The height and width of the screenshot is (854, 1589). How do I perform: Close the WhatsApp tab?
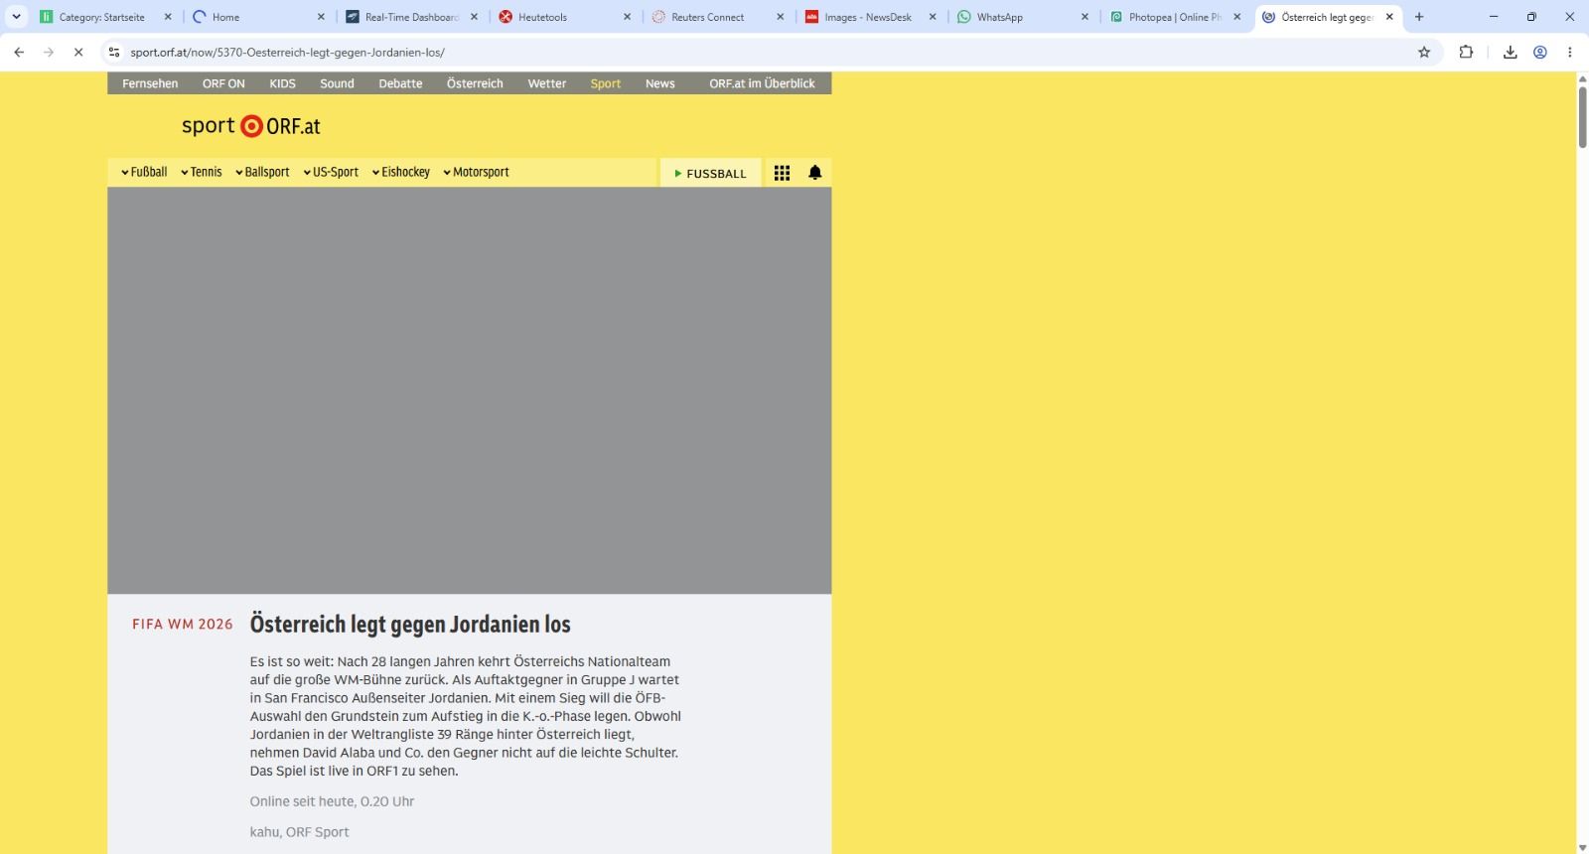(1084, 17)
